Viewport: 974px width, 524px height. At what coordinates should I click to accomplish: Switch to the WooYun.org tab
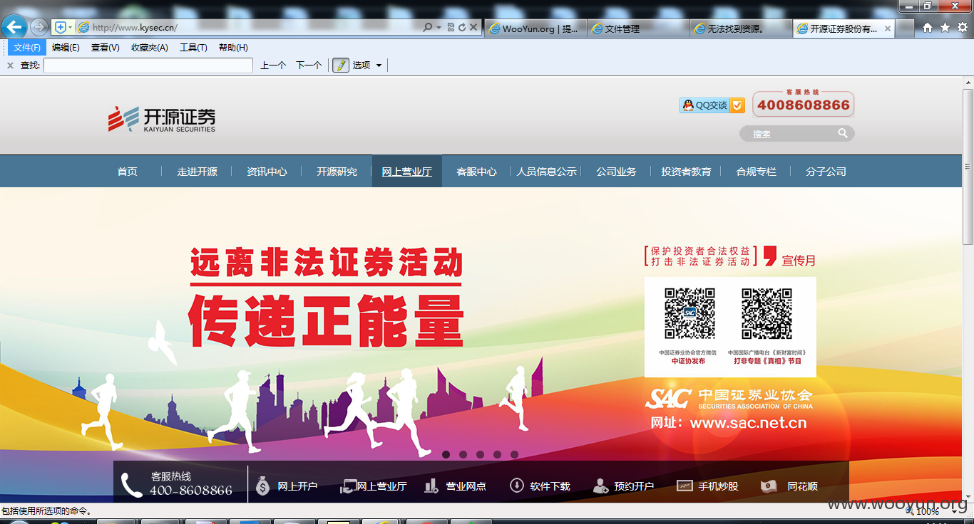pos(535,28)
